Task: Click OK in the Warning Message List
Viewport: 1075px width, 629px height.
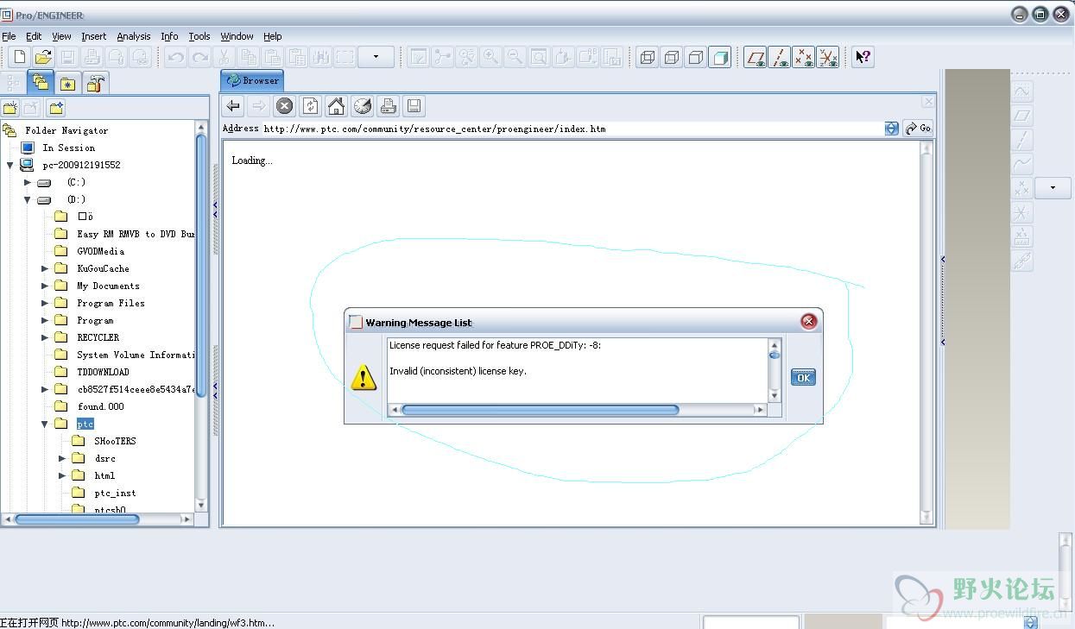Action: coord(803,377)
